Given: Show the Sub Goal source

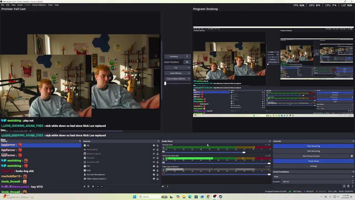Looking at the screenshot, I should click(x=154, y=158).
